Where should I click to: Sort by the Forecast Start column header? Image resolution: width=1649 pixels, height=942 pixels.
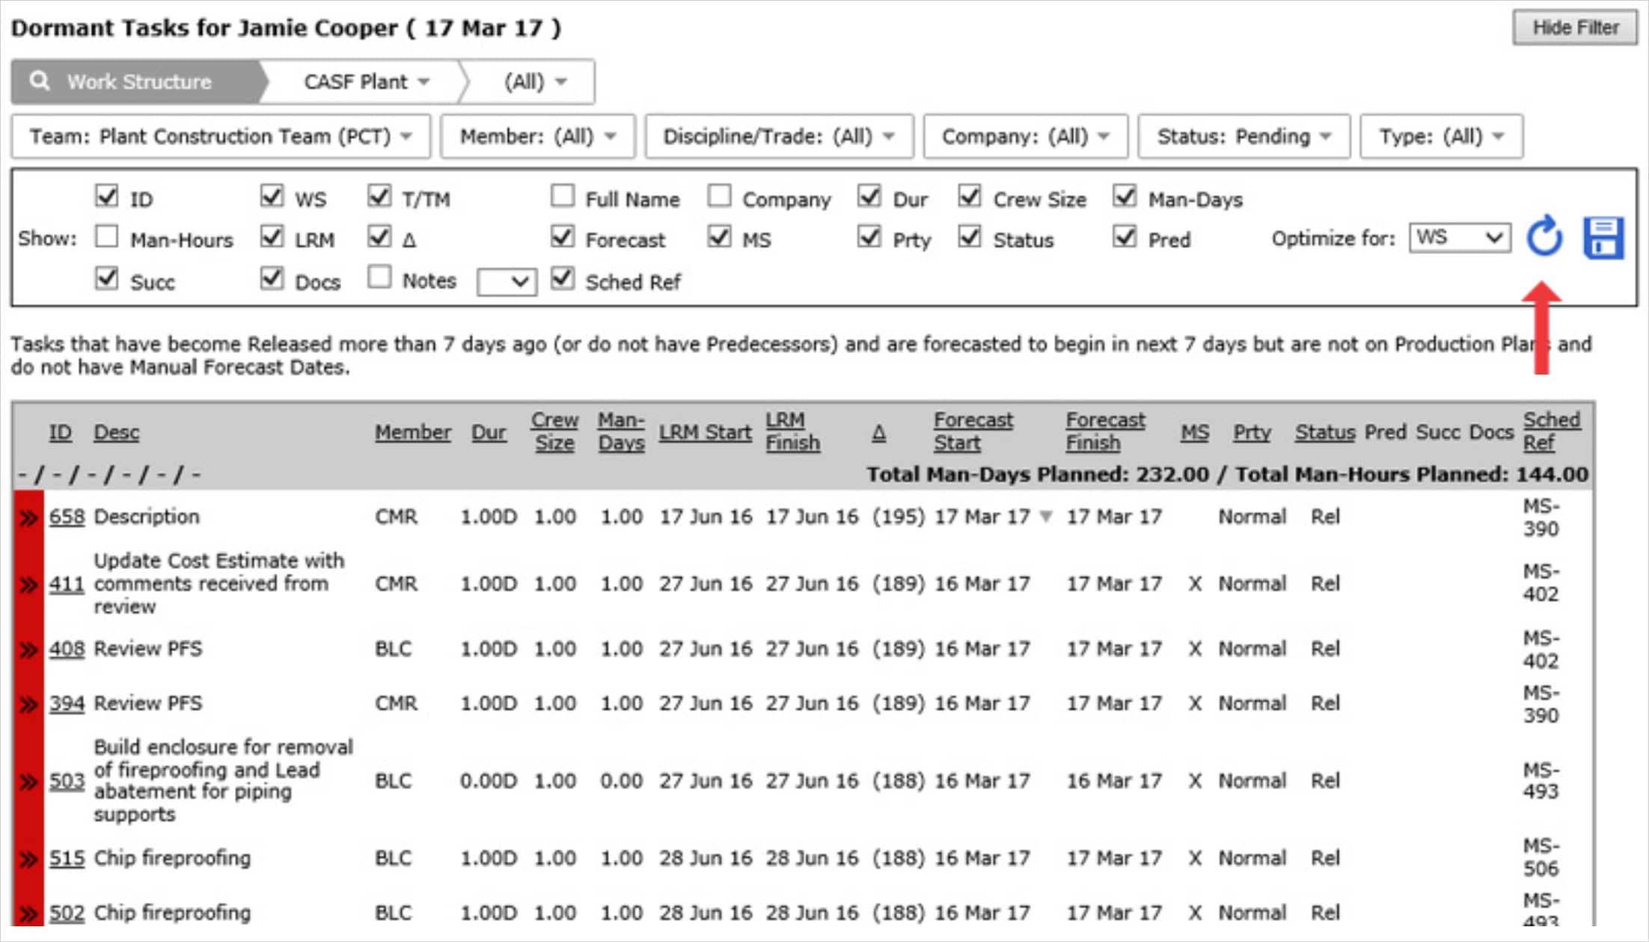click(x=973, y=431)
